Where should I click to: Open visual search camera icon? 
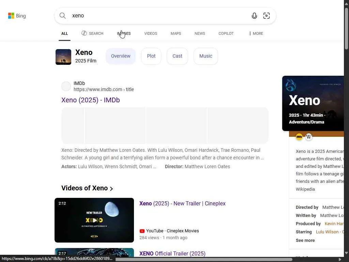tap(267, 16)
